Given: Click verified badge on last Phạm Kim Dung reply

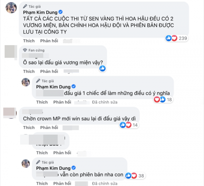Looking at the screenshot, I should pyautogui.click(x=74, y=168).
